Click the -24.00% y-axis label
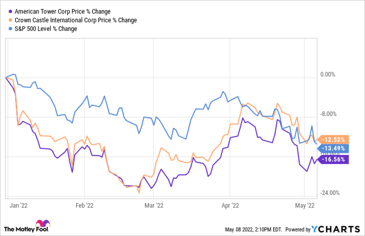Image resolution: width=365 pixels, height=236 pixels. pos(332,193)
